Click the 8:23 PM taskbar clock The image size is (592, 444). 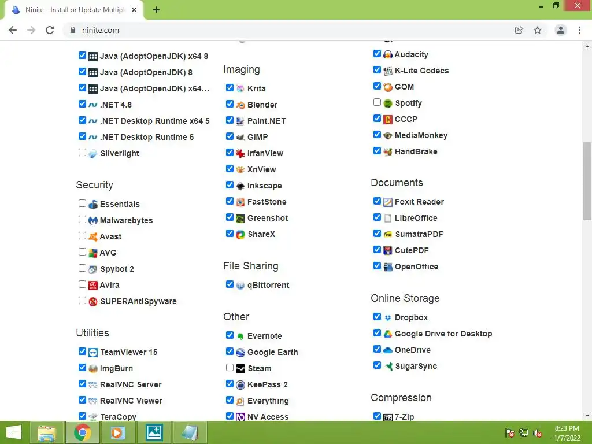click(x=567, y=428)
